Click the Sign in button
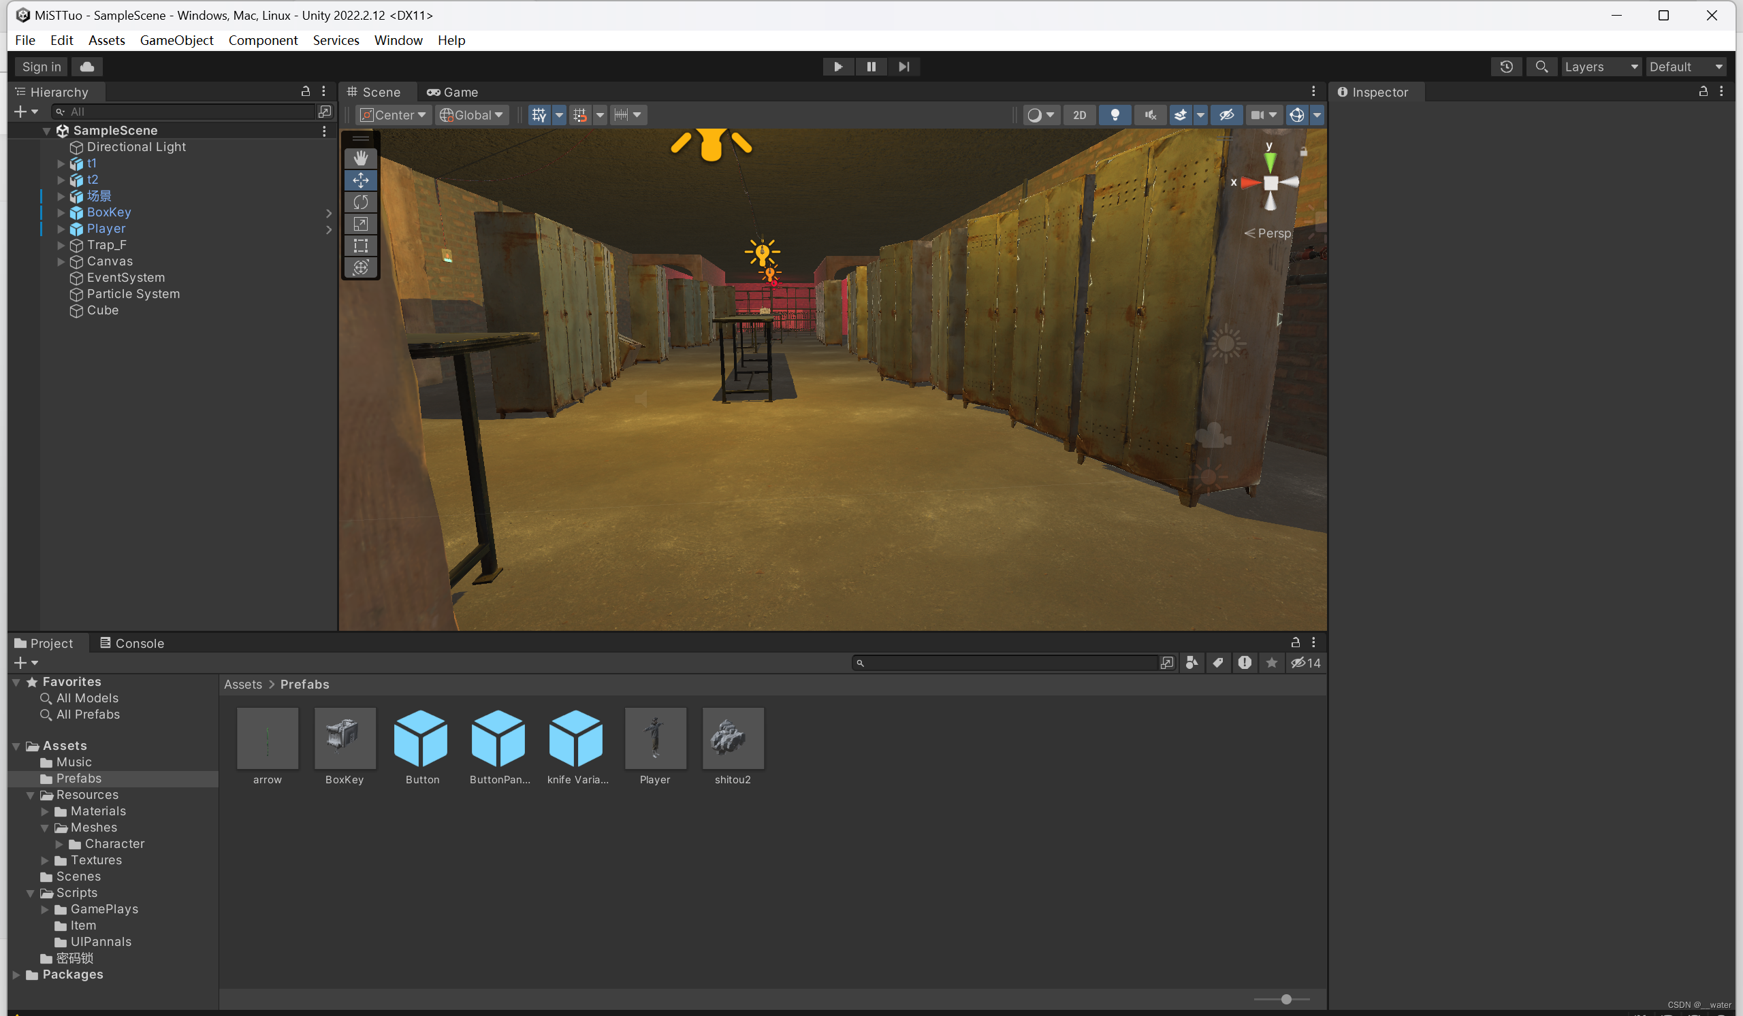The width and height of the screenshot is (1743, 1016). (x=42, y=67)
